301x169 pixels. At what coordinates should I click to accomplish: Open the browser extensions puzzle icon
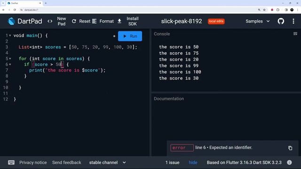tap(278, 10)
